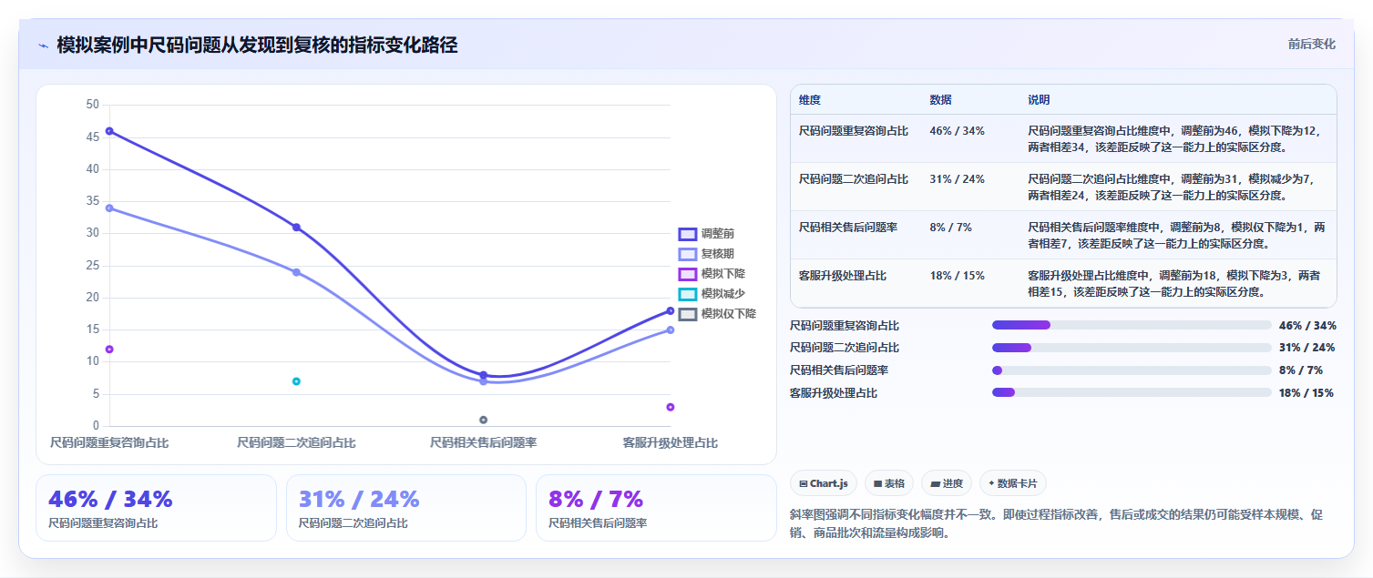Click the purple 模拟下降 dot at 12
This screenshot has width=1373, height=578.
pos(109,350)
